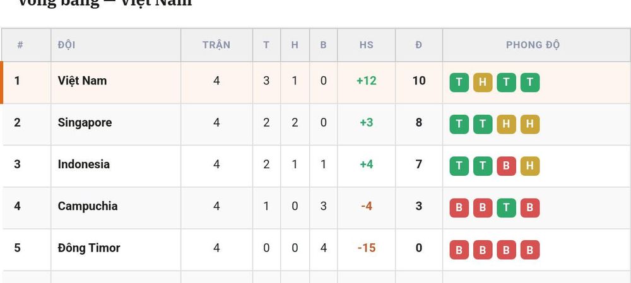The height and width of the screenshot is (283, 631).
Task: Click Singapore's last yellow H form badge
Action: pos(530,124)
